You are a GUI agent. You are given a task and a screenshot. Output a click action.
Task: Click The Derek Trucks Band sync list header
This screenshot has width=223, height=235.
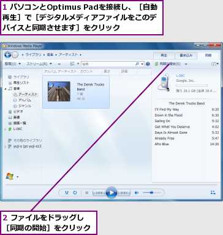pyautogui.click(x=186, y=103)
